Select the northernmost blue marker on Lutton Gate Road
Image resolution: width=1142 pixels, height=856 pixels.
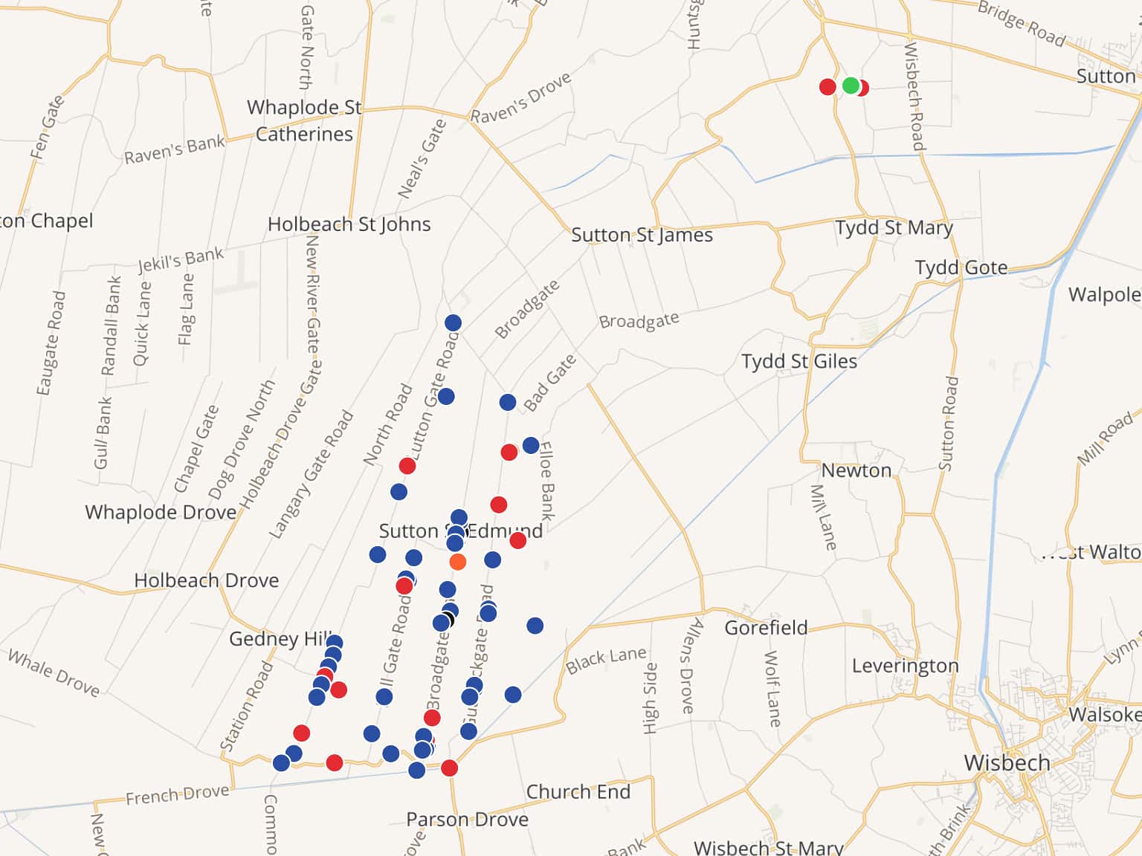pos(453,322)
